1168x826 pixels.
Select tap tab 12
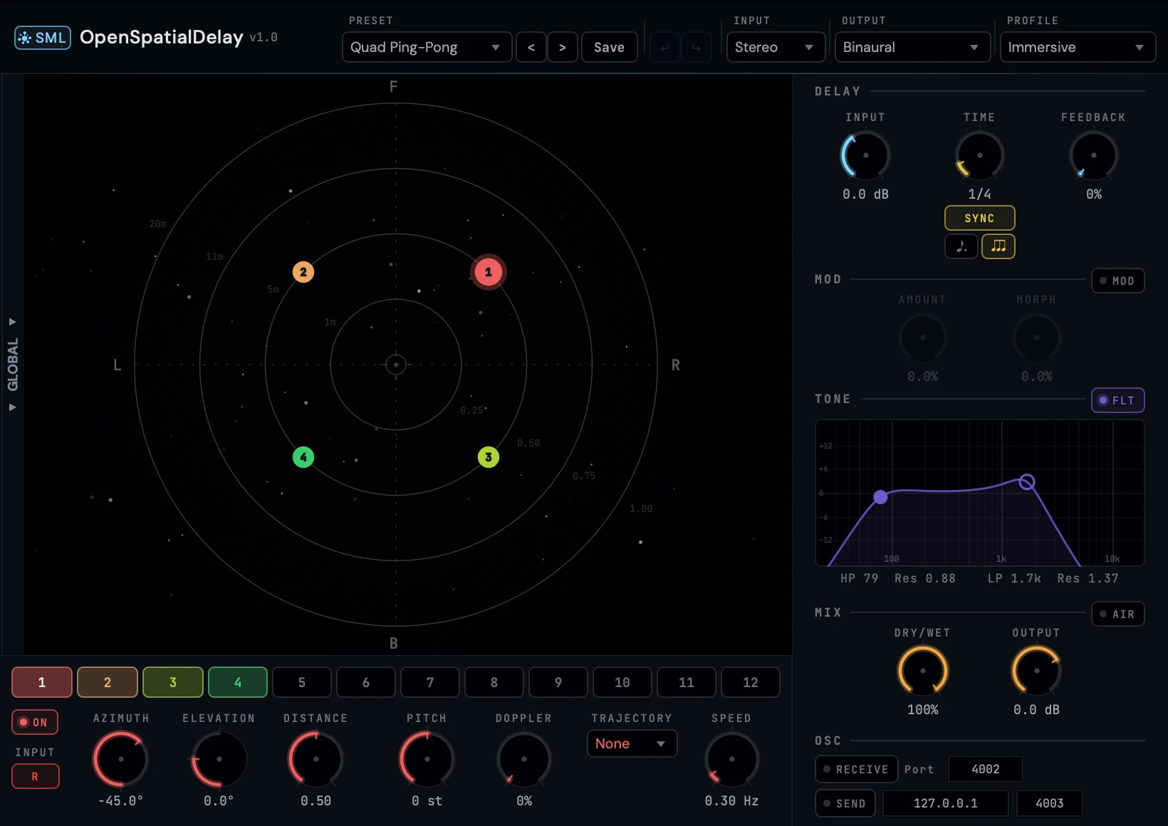click(751, 683)
